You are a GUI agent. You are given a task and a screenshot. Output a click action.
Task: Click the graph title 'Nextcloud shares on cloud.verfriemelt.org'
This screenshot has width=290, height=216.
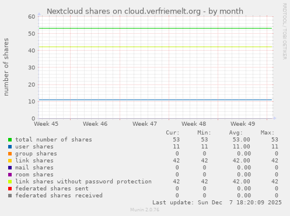(124, 11)
